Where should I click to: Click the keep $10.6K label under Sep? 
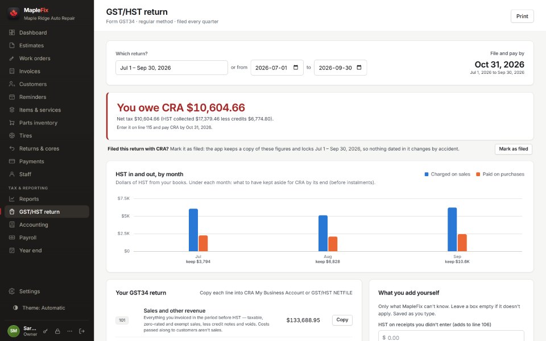coord(457,261)
